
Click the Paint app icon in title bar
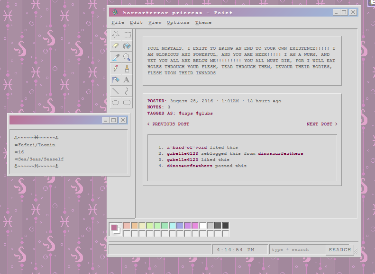(115, 12)
